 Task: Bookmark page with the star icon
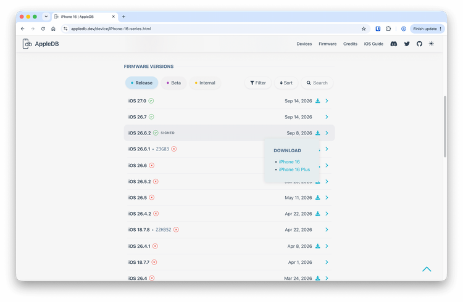tap(364, 28)
